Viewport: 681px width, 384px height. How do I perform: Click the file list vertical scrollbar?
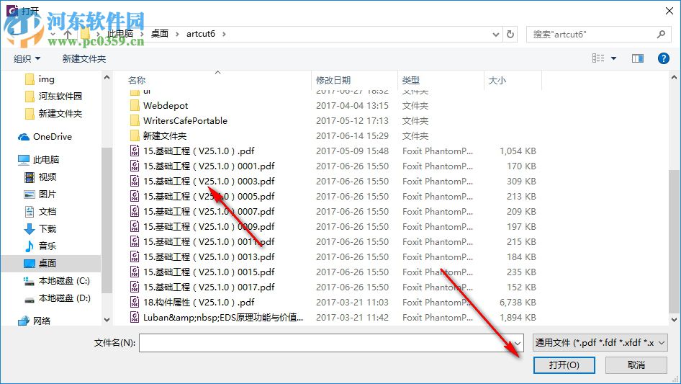click(674, 241)
